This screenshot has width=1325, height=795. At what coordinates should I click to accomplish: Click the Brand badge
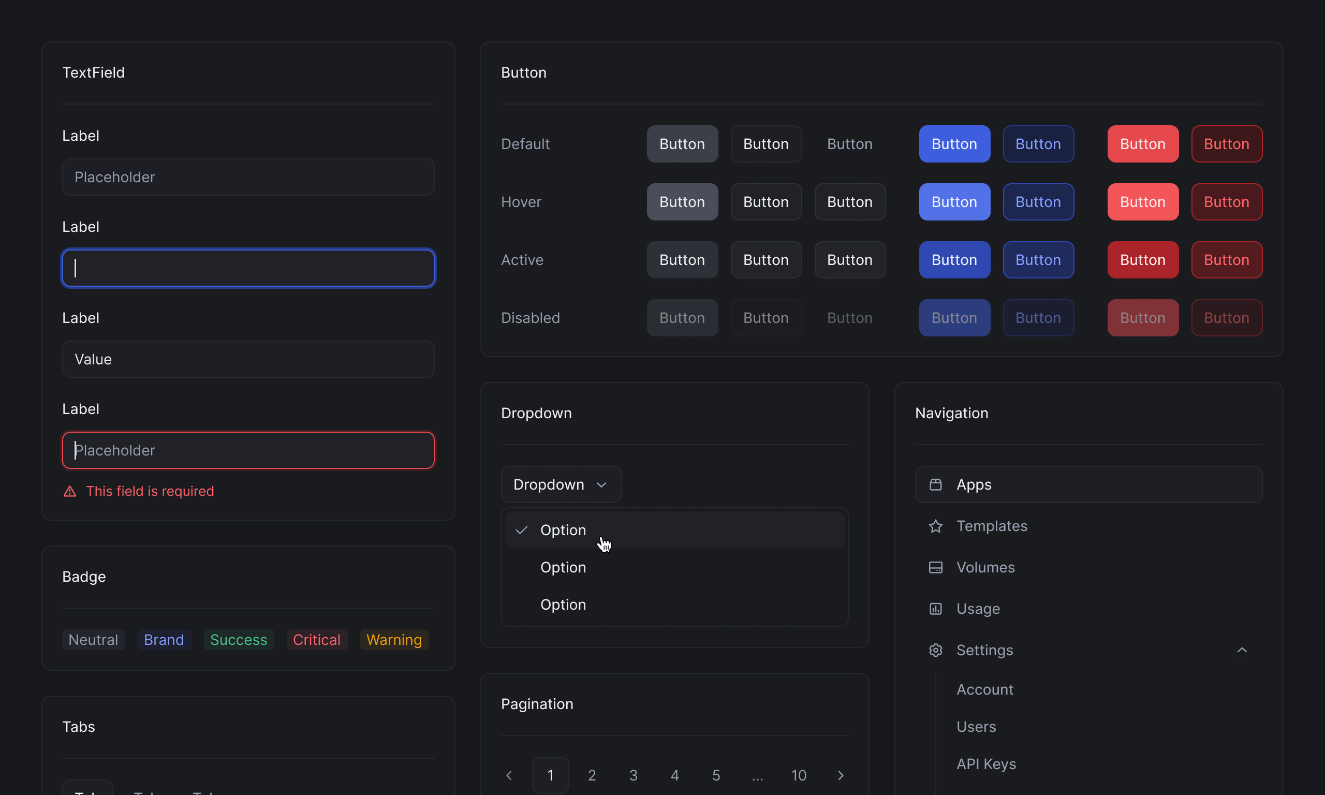164,640
